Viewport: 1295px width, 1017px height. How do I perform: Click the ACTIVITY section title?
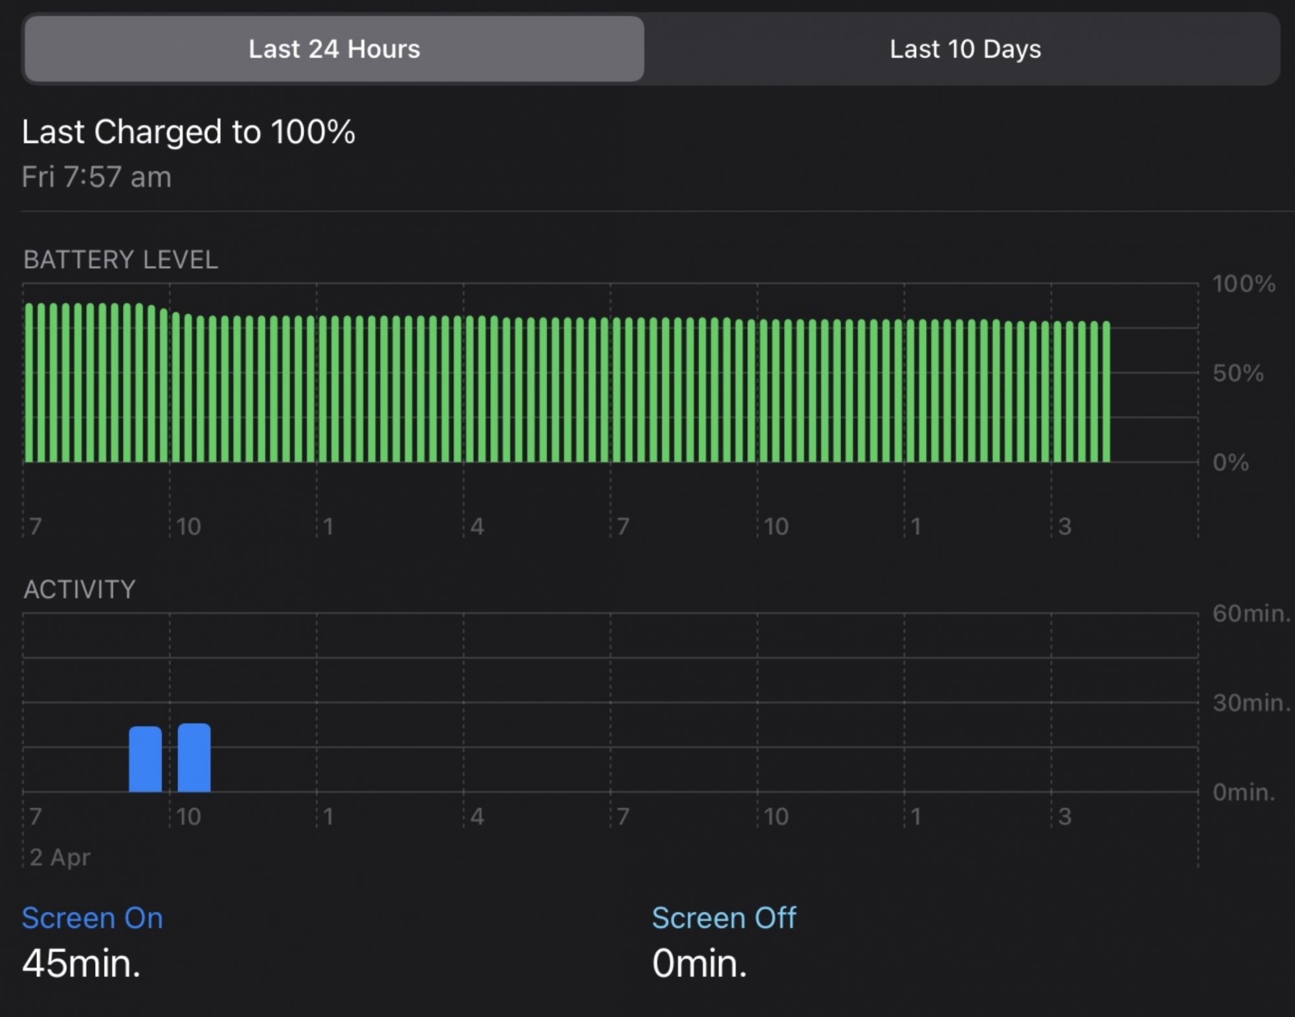click(79, 589)
